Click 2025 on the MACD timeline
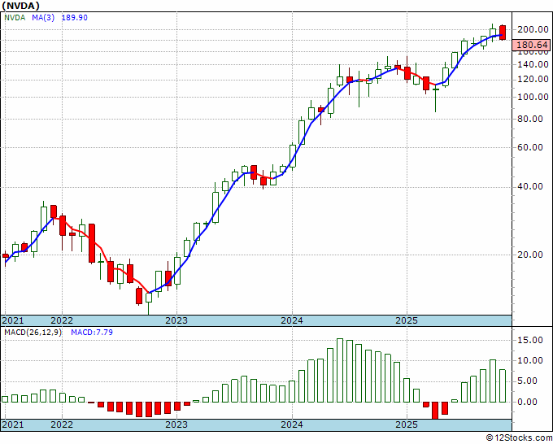This screenshot has height=444, width=553. [x=407, y=424]
